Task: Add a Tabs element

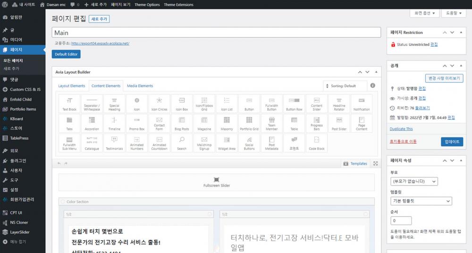Action: coord(69,124)
